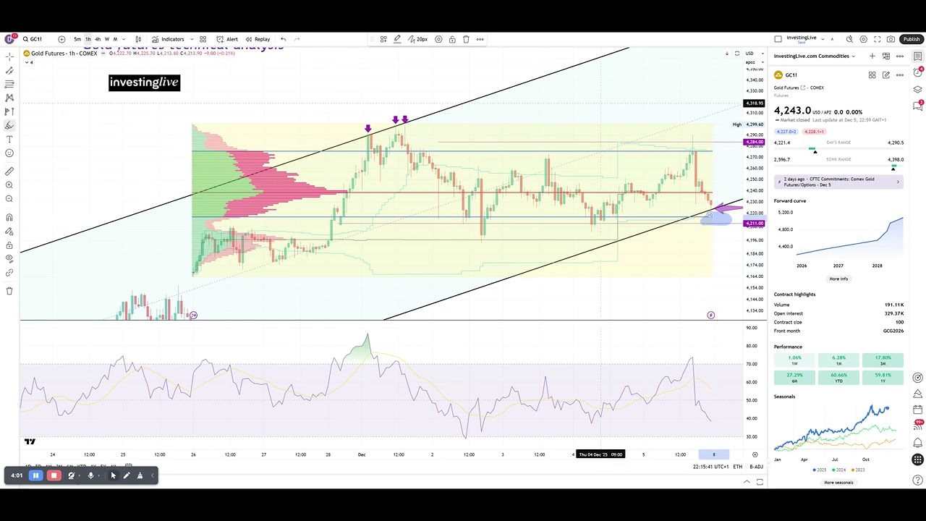Remove objects with left sidebar trash icon

(9, 291)
